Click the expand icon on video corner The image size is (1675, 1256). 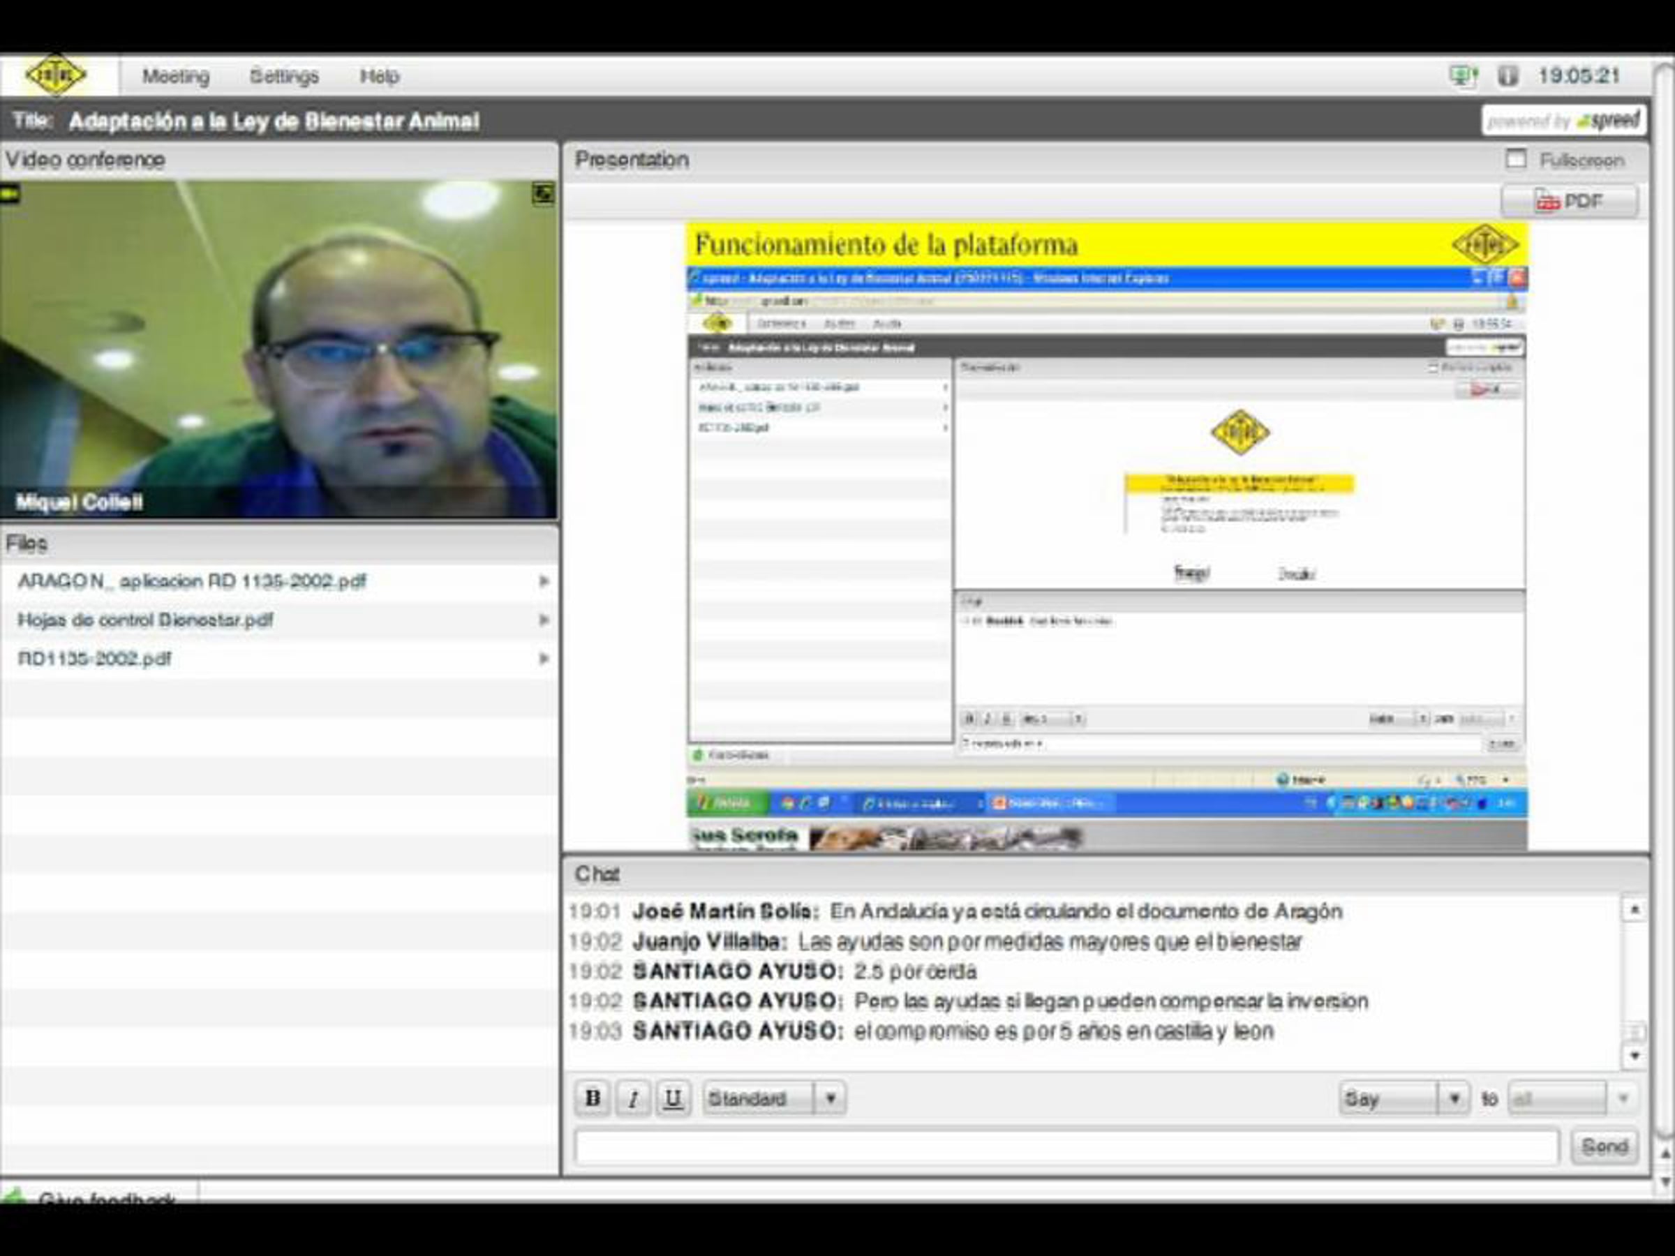pyautogui.click(x=543, y=195)
